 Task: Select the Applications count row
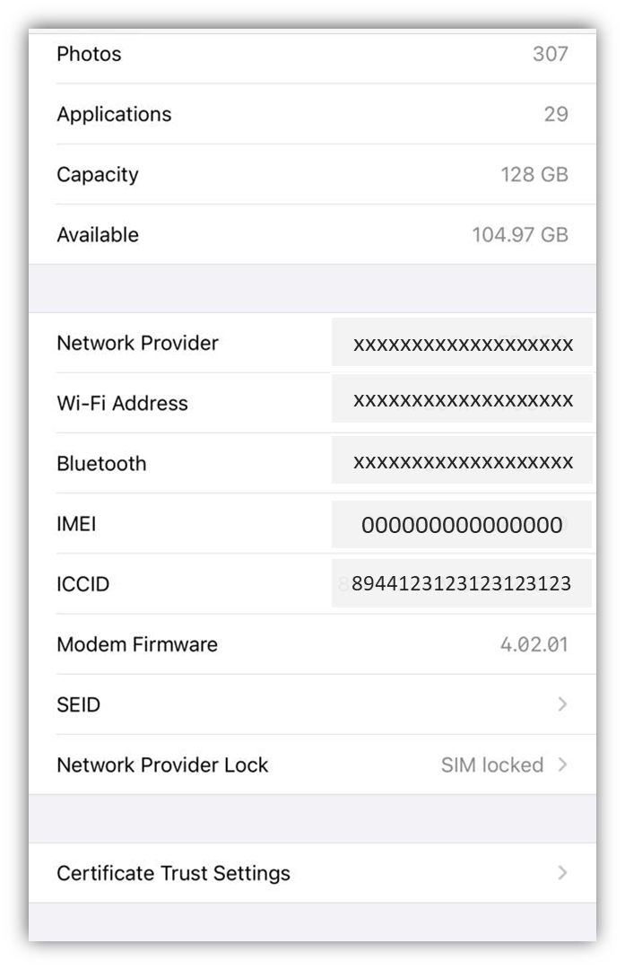[312, 114]
